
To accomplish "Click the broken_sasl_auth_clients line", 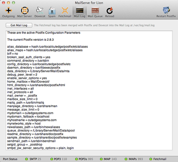I will 29,57.
